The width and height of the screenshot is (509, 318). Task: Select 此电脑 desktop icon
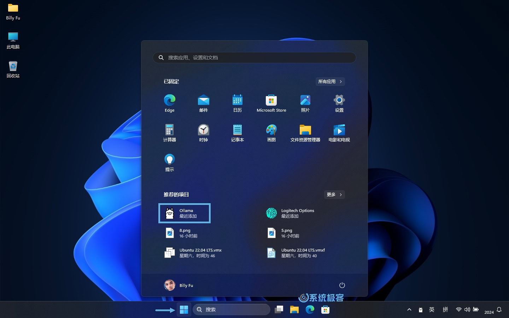[13, 41]
